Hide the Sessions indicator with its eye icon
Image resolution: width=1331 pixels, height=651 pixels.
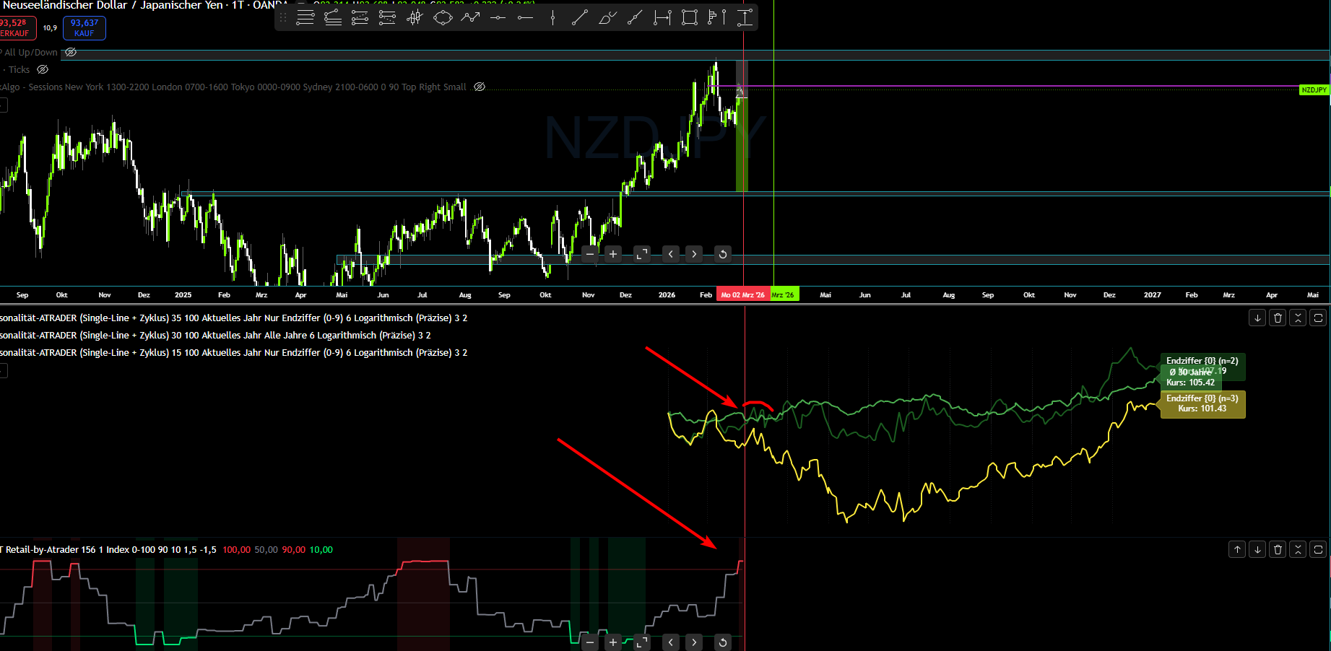click(479, 87)
